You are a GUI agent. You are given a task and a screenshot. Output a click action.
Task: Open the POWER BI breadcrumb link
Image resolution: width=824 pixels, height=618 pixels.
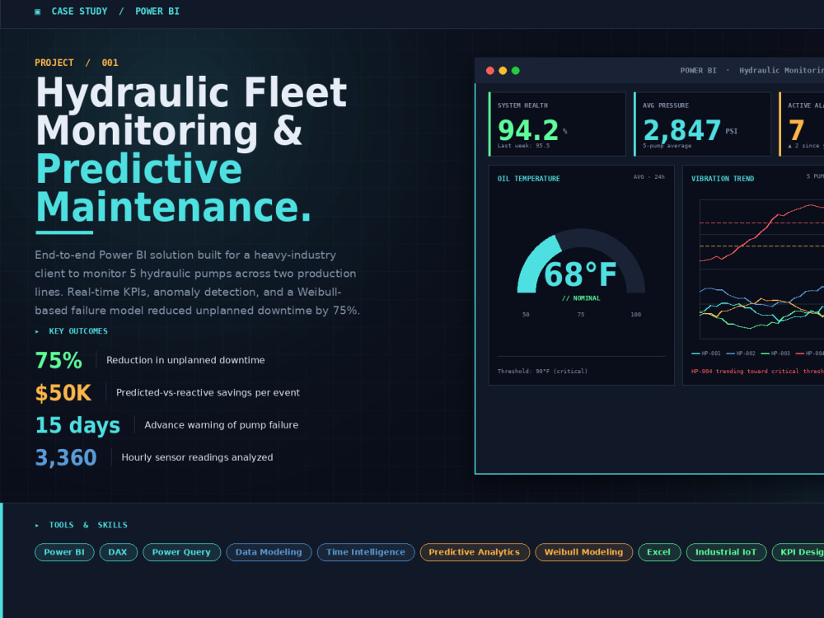pos(157,11)
